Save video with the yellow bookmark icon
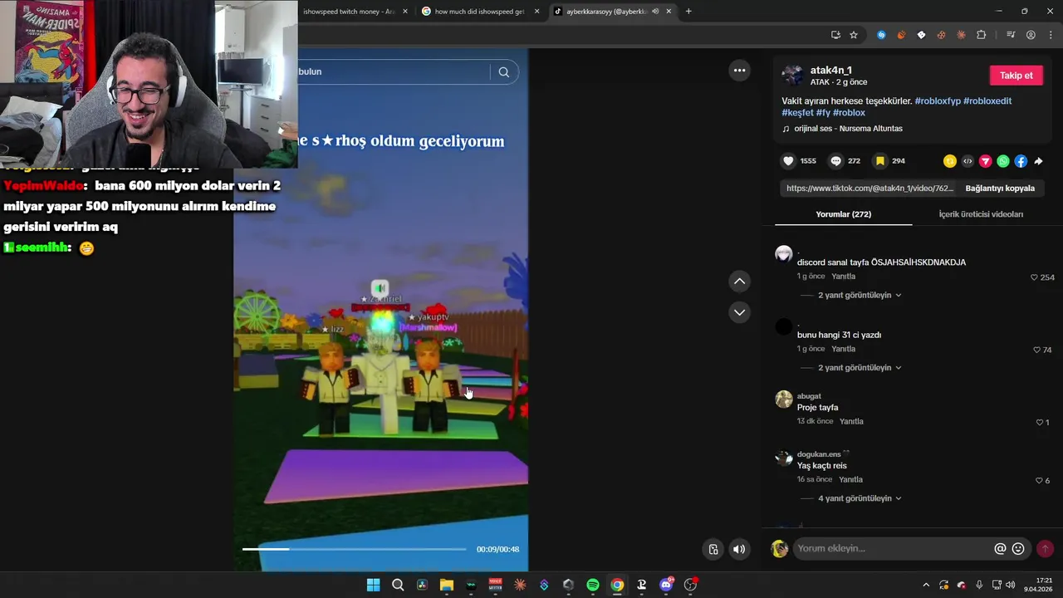The image size is (1063, 598). 880,161
